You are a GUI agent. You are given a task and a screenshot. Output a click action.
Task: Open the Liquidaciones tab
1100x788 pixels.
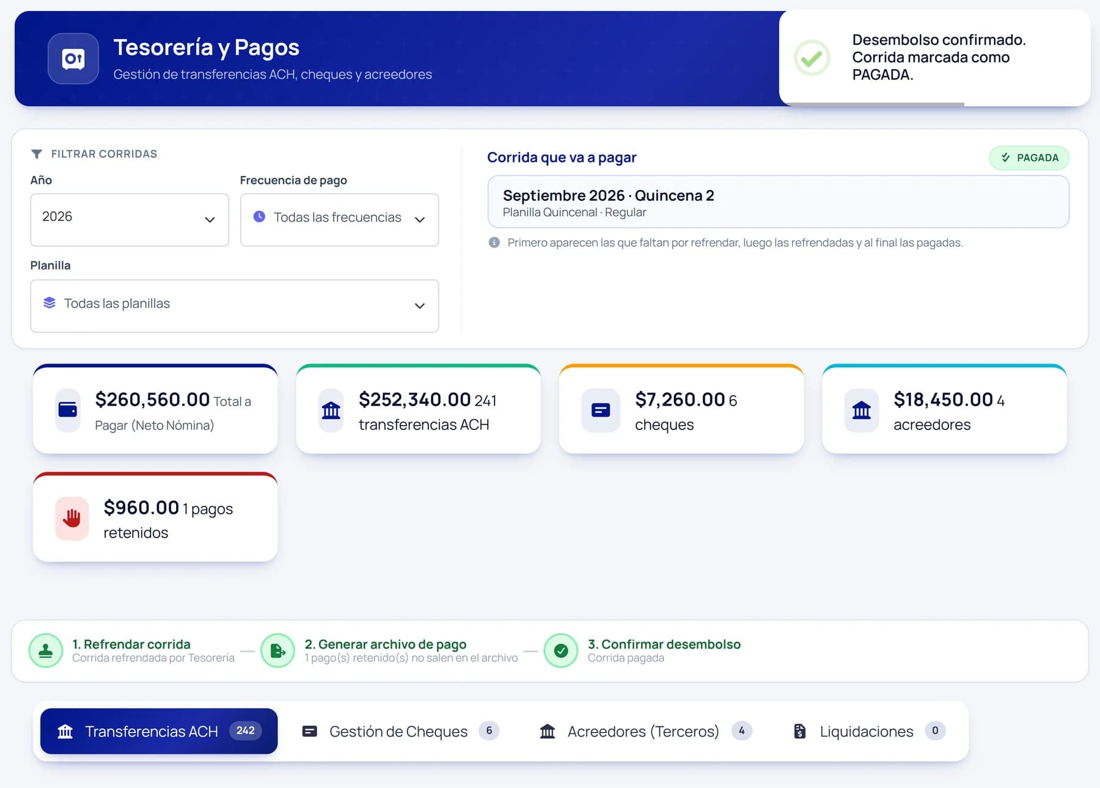point(869,731)
